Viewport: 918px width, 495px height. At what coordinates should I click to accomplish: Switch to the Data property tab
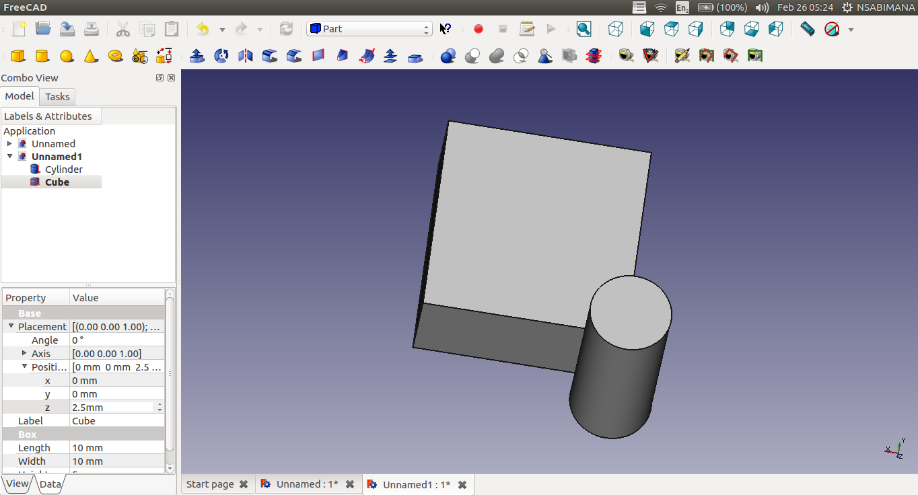(x=50, y=484)
